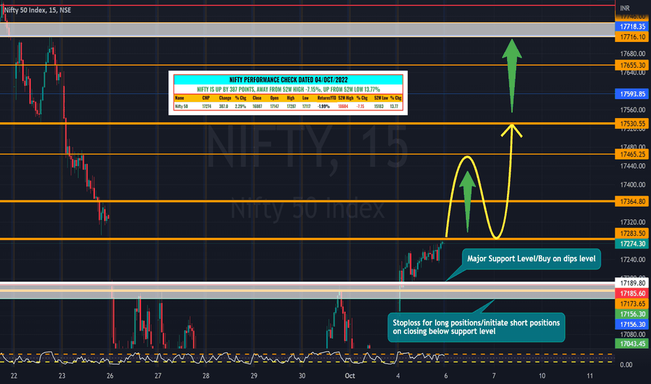The image size is (651, 384).
Task: Click date 7 on the time axis
Action: [x=494, y=376]
